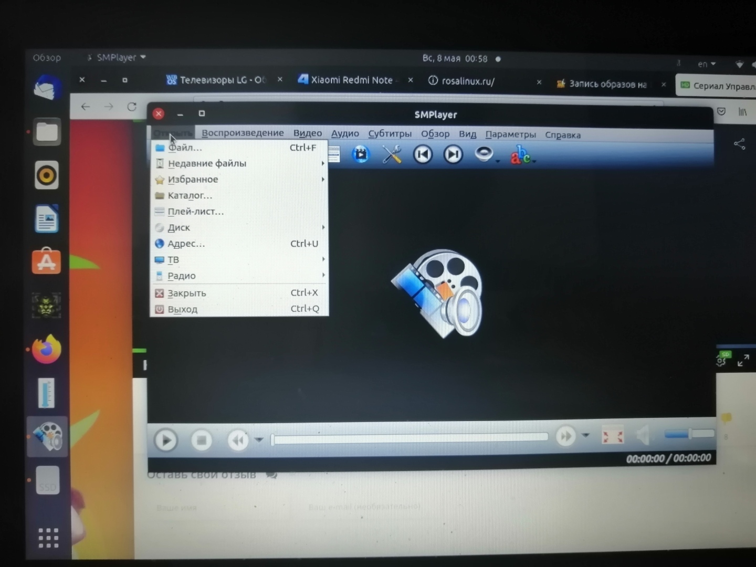Click the film info toolbar icon

pyautogui.click(x=361, y=154)
